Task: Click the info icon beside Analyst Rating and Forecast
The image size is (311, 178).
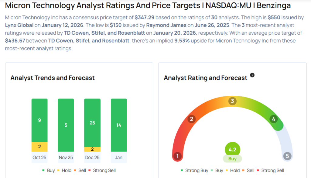Action: [252, 75]
